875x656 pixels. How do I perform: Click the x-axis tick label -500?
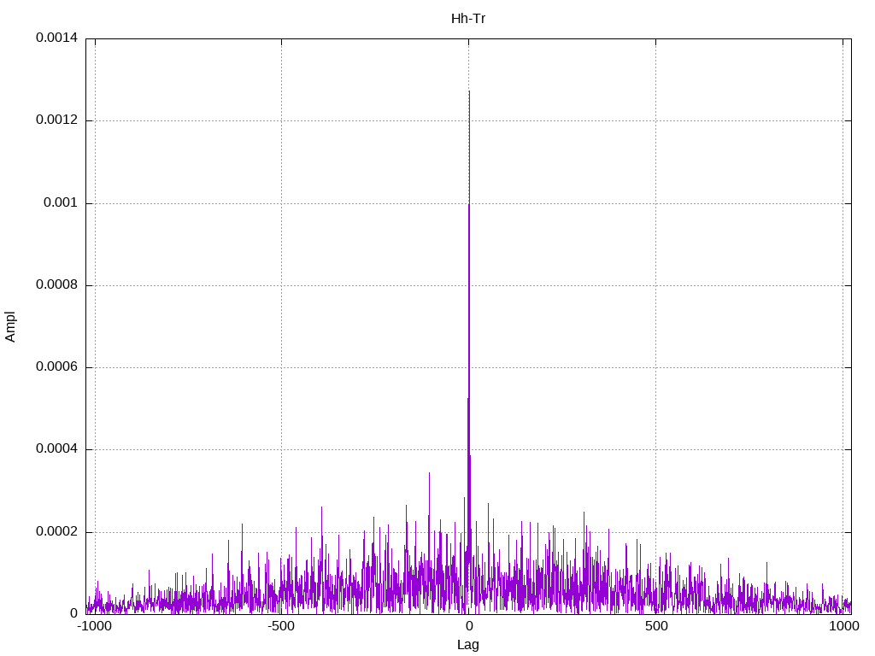coord(280,626)
